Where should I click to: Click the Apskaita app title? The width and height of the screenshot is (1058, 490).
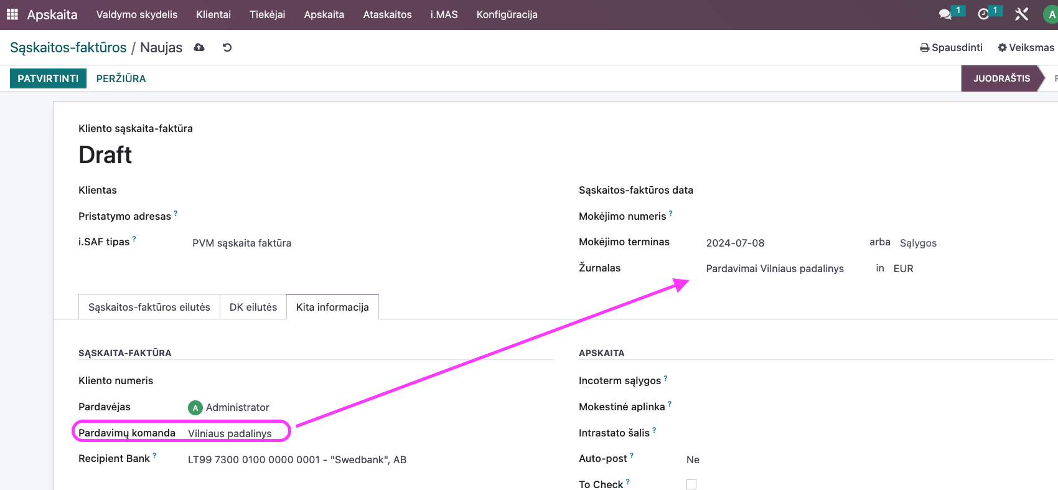point(52,14)
